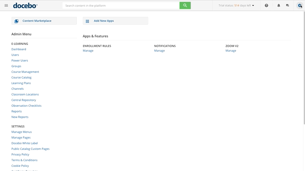Manage the Zoom V2 app

[x=231, y=51]
